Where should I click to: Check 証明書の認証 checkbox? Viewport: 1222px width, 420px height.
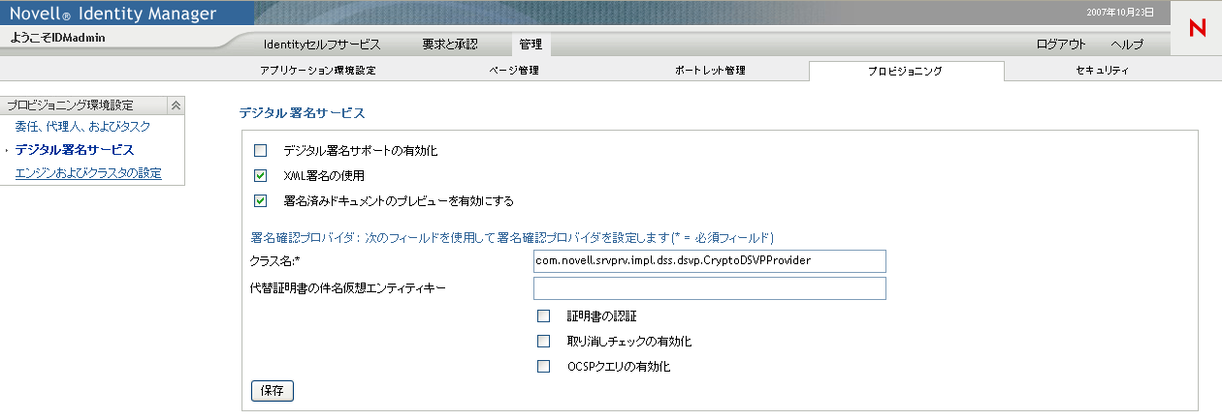[544, 315]
